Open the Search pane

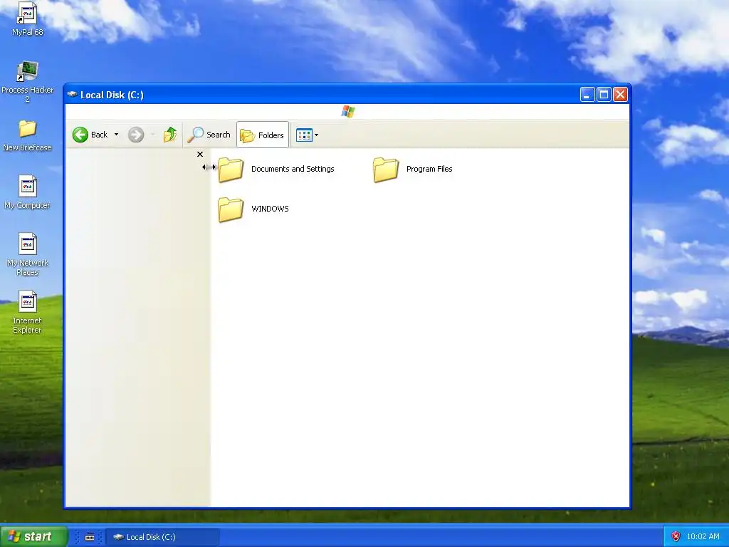click(209, 135)
